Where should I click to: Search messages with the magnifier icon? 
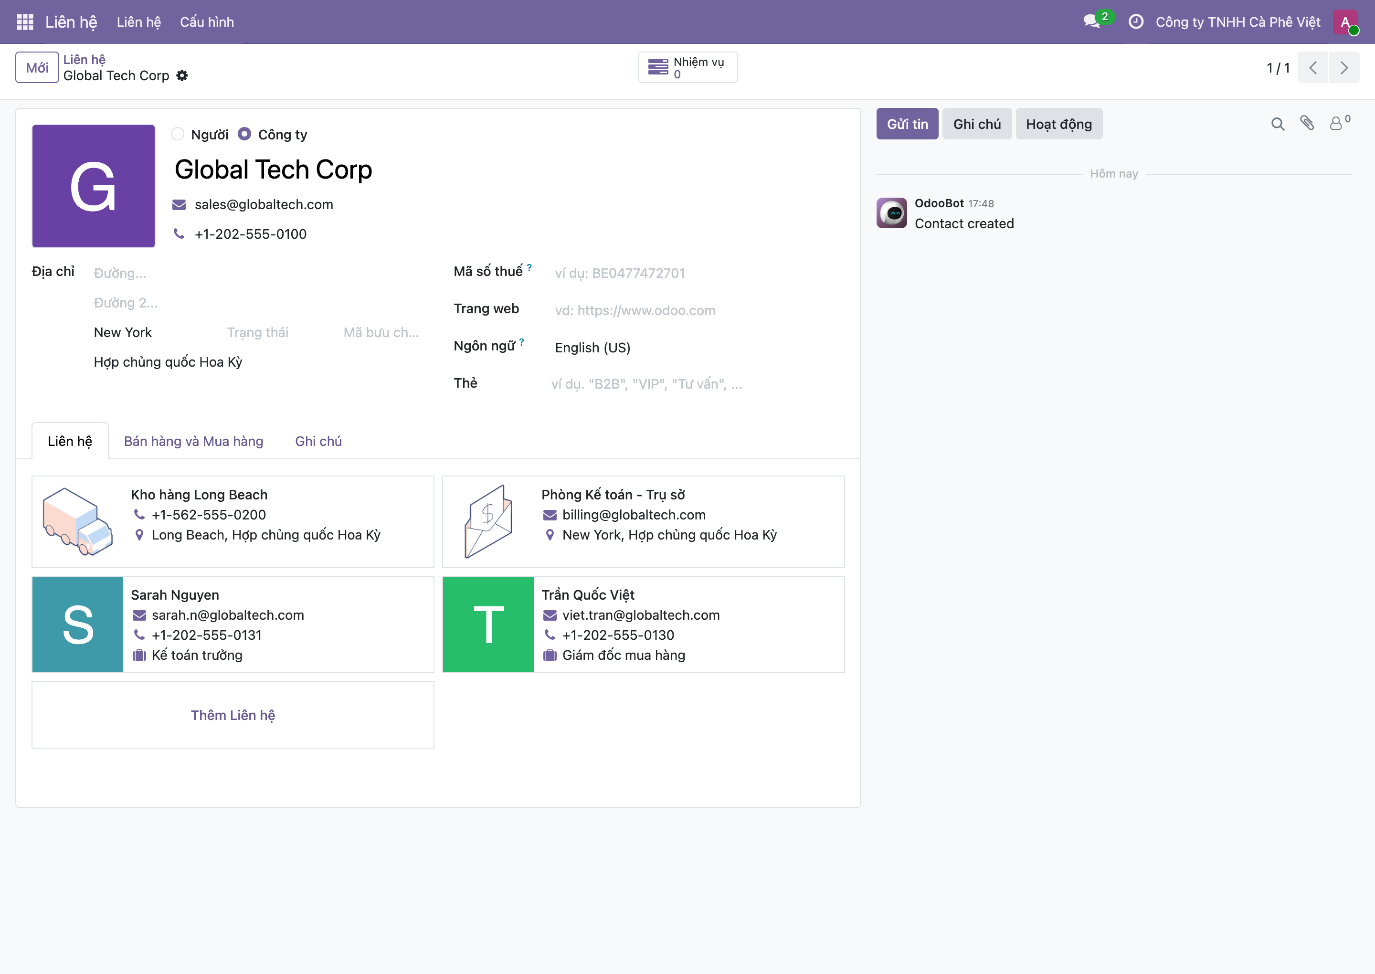[1278, 124]
